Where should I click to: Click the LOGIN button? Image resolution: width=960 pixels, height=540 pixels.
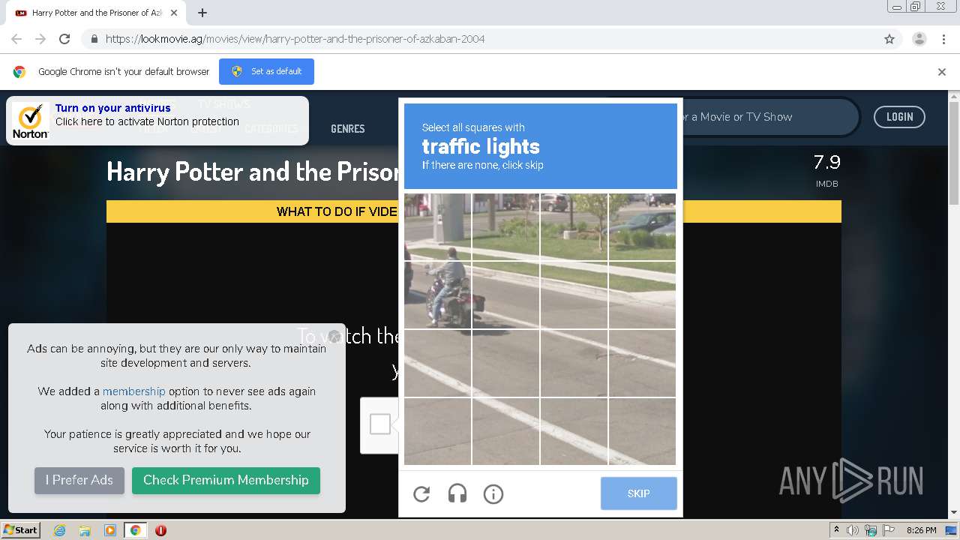[x=899, y=117]
